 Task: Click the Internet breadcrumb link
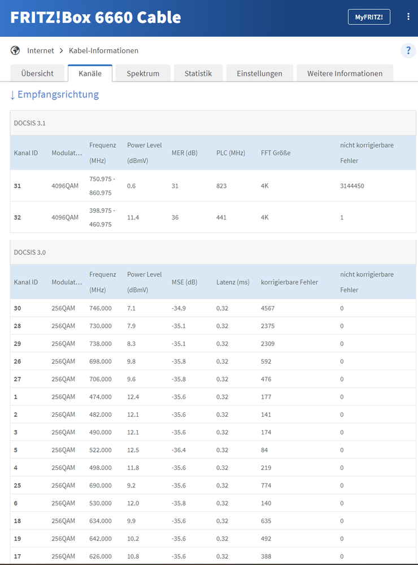(41, 51)
